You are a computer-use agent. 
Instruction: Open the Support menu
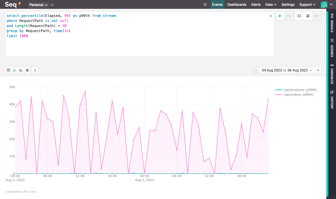[x=307, y=5]
